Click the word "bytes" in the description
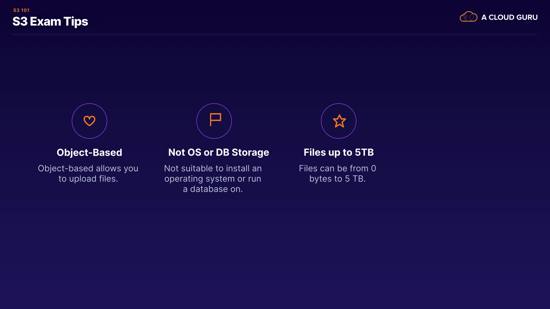Screen dimensions: 550x309 pyautogui.click(x=320, y=179)
